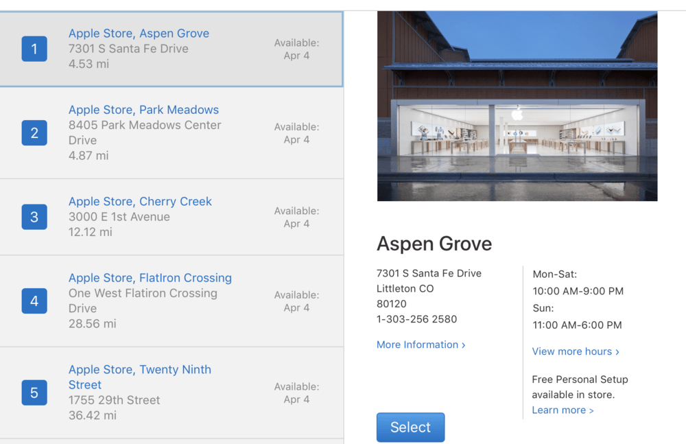Image resolution: width=686 pixels, height=444 pixels.
Task: Follow the Learn more link
Action: point(563,410)
